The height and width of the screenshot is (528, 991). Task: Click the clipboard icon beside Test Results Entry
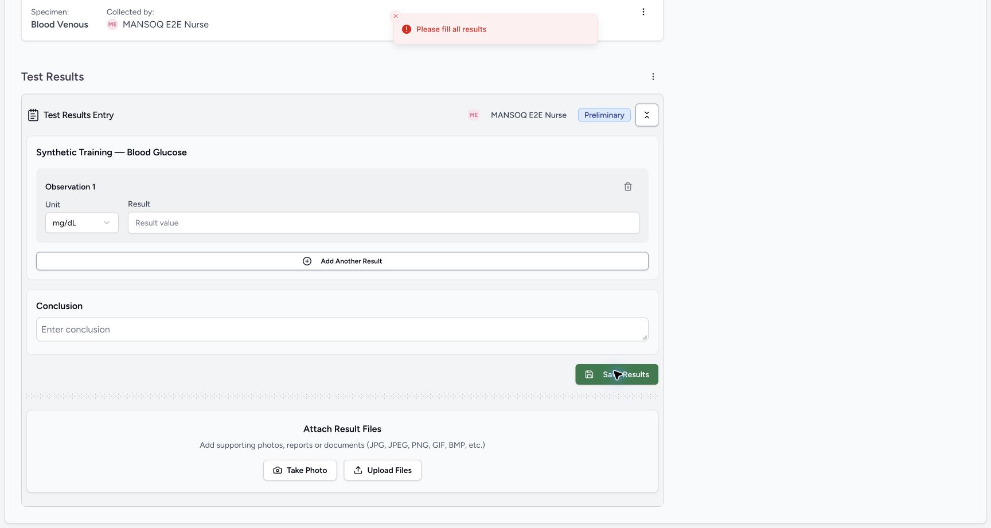coord(33,115)
